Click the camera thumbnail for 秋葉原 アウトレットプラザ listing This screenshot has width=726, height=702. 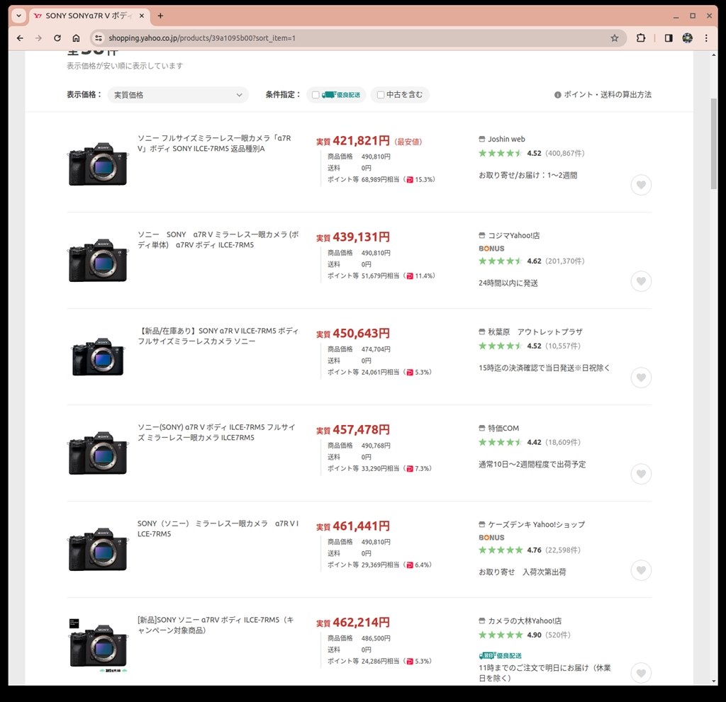click(x=98, y=356)
